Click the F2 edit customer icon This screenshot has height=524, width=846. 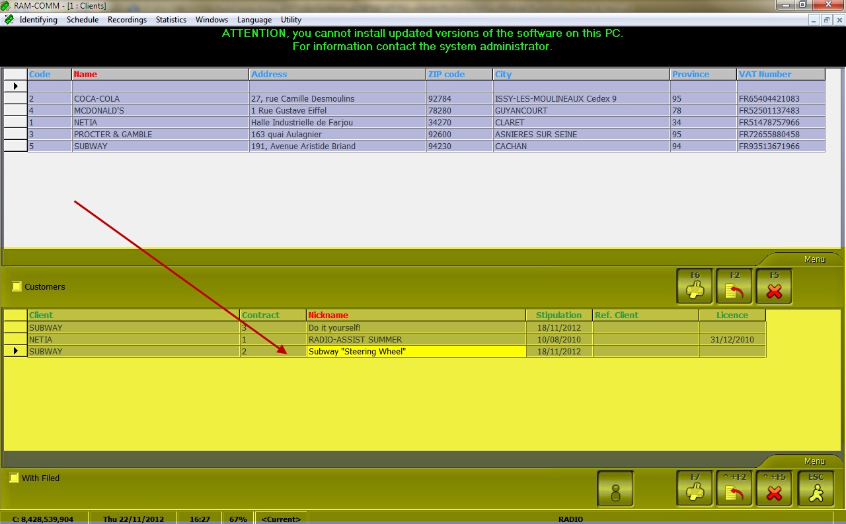734,286
